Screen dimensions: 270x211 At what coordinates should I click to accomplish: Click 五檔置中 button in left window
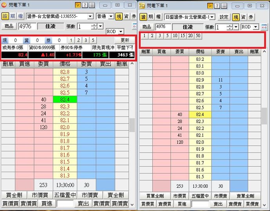[65, 195]
